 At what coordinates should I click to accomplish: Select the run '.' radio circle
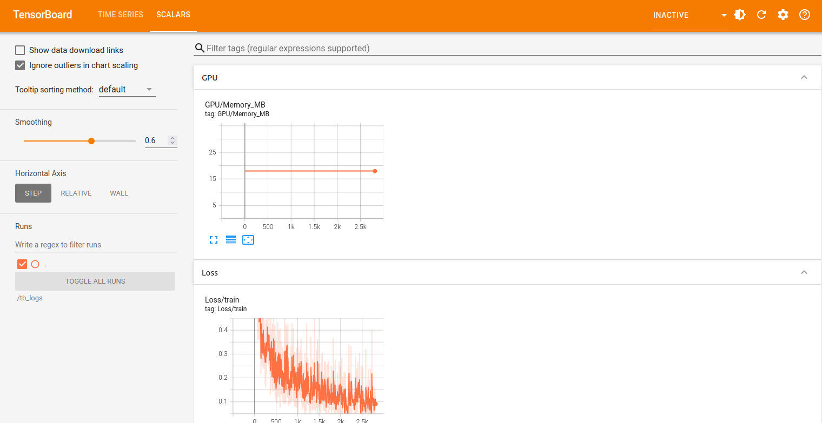(35, 264)
